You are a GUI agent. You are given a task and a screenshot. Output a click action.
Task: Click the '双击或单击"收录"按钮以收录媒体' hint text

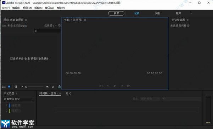pyautogui.click(x=29, y=58)
